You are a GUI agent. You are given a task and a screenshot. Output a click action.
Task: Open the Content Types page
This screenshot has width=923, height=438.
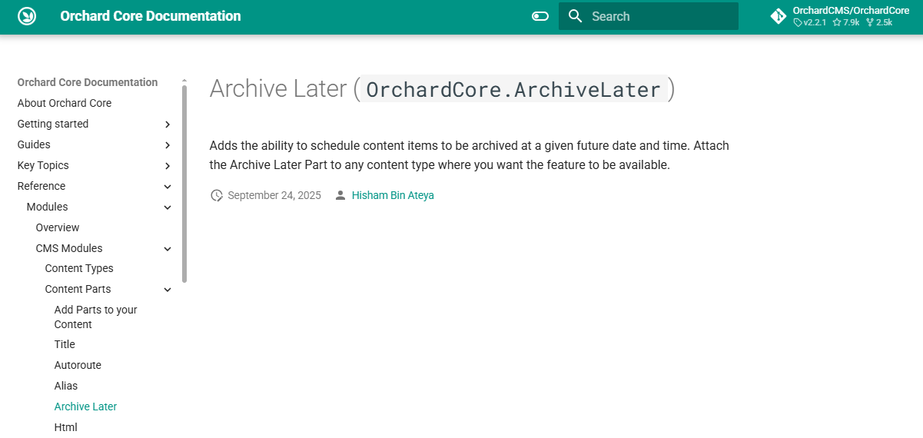(79, 268)
